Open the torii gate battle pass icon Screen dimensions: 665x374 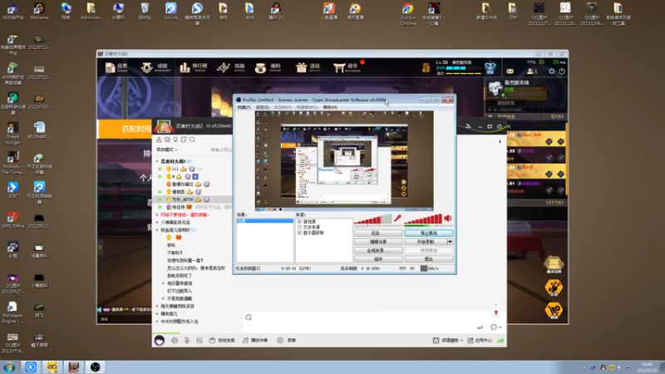pos(339,67)
